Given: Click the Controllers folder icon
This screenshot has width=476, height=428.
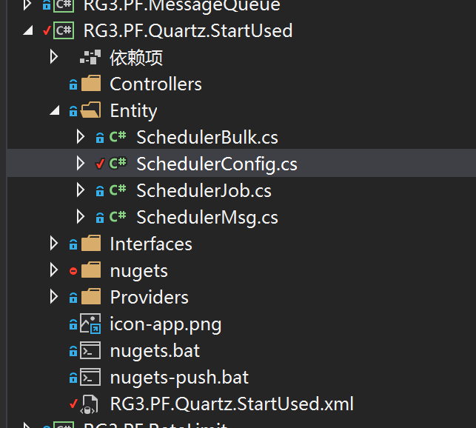Looking at the screenshot, I should 91,83.
